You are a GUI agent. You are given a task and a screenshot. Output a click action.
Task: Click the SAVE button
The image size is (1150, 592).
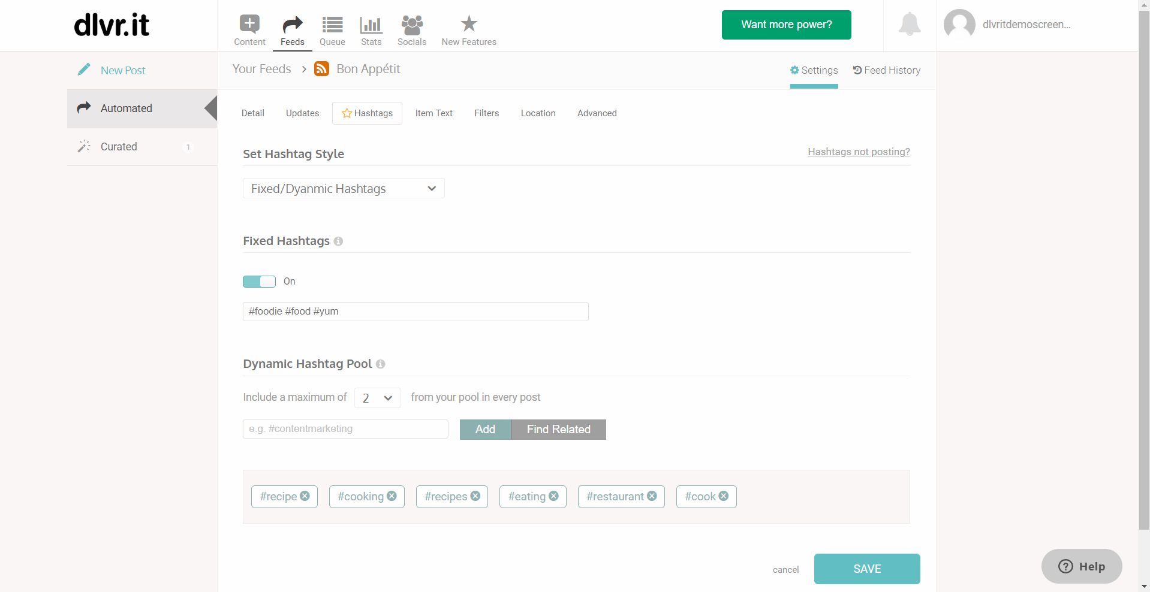point(867,569)
